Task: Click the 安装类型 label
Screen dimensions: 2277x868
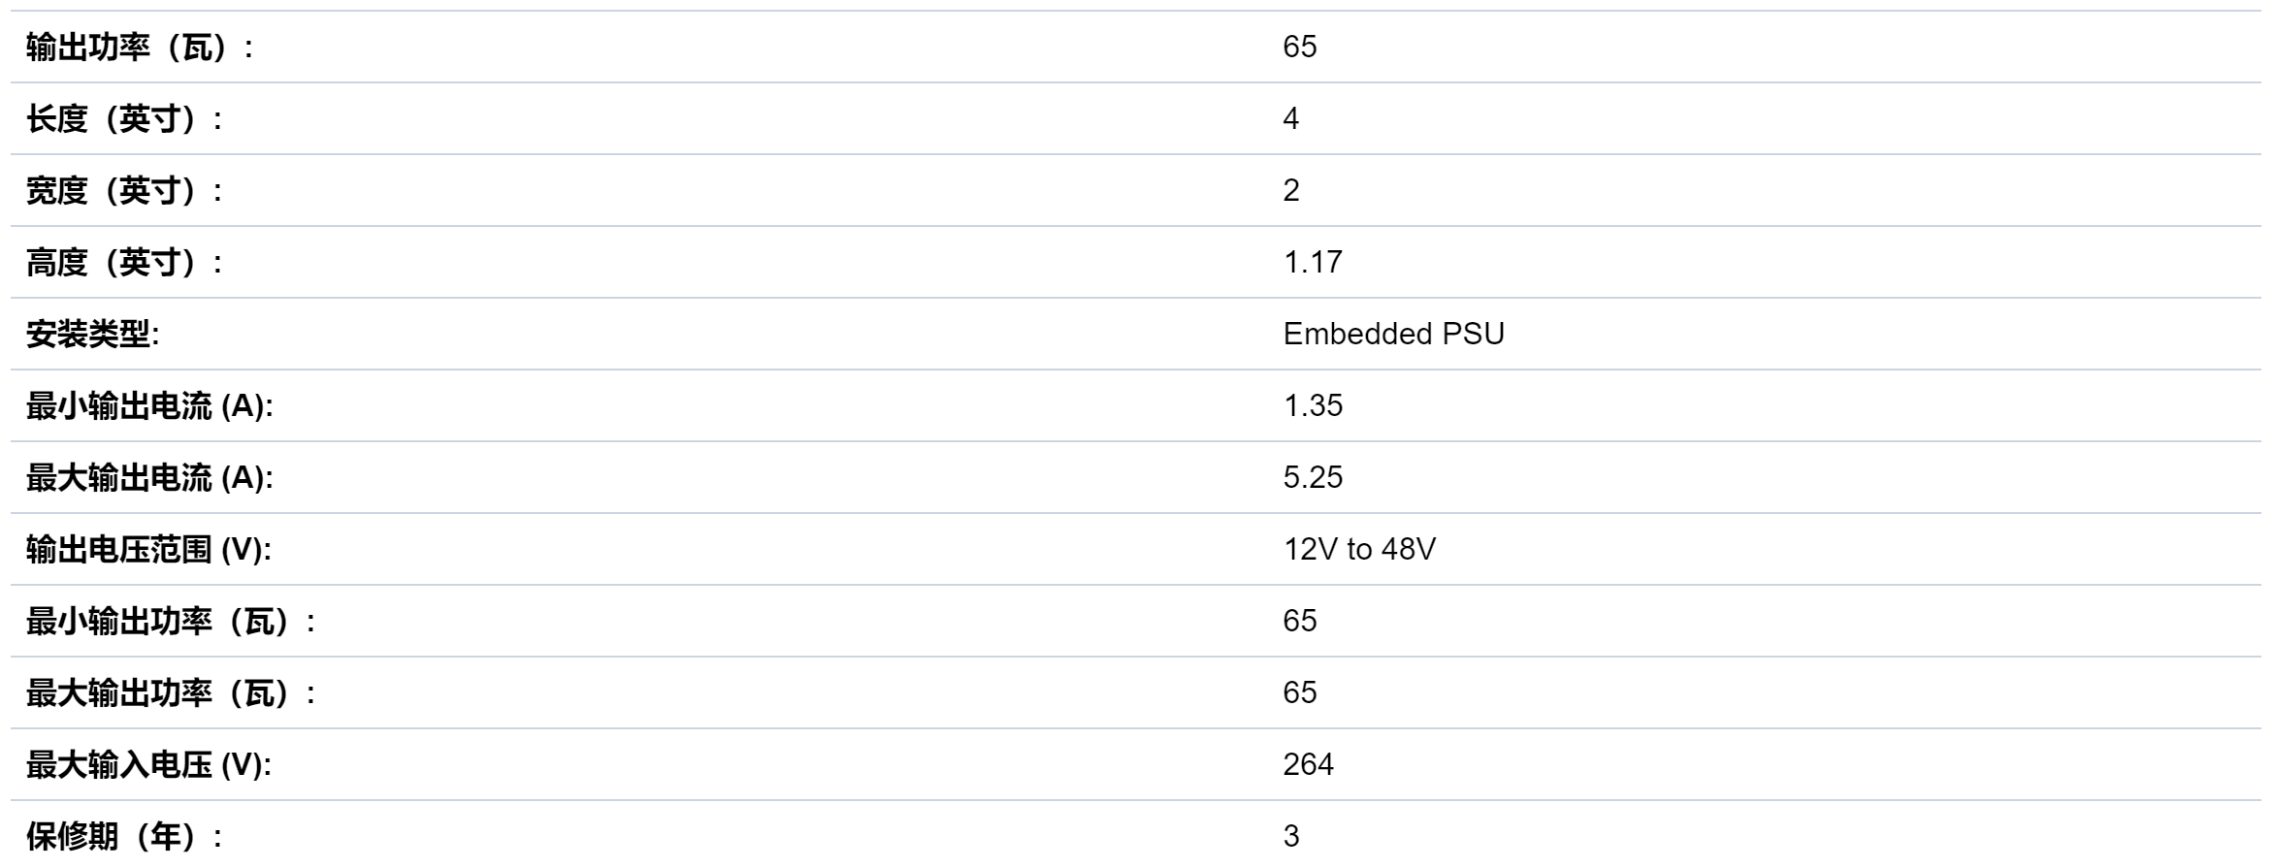Action: [x=92, y=334]
